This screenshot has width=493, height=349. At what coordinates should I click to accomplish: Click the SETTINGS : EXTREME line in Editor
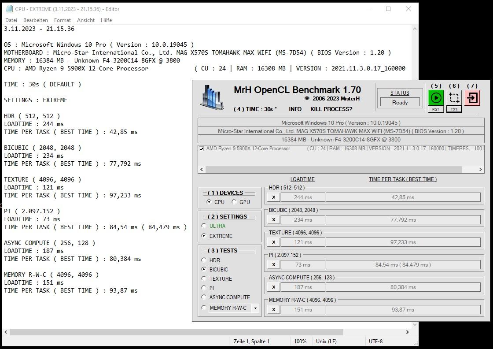36,100
